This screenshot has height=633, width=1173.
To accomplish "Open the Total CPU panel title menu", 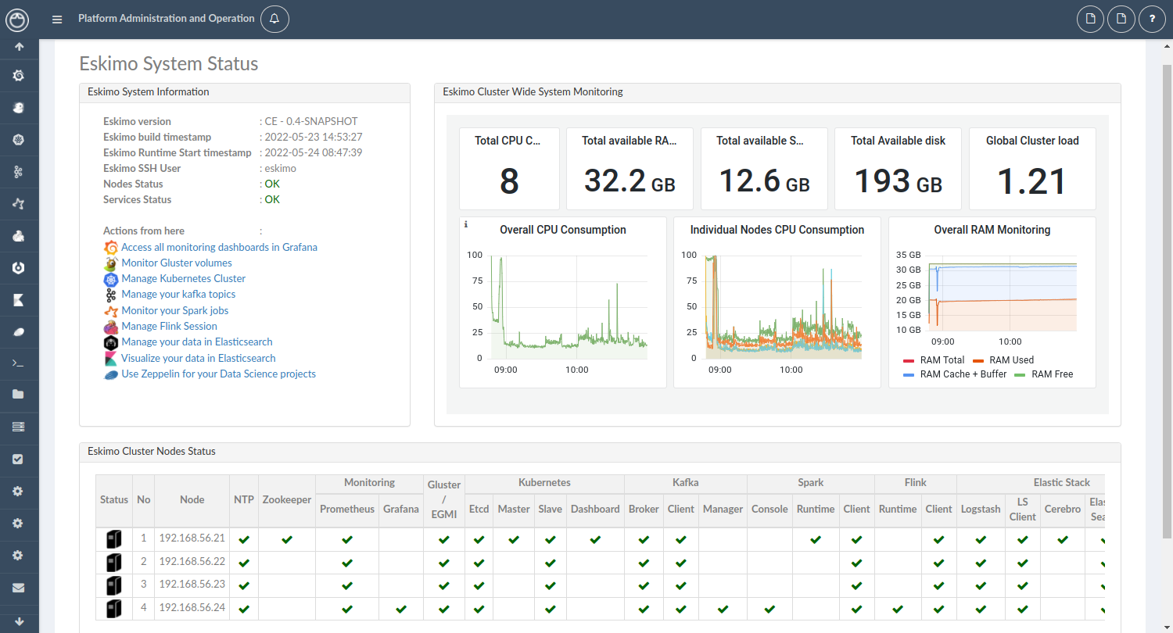I will point(508,141).
